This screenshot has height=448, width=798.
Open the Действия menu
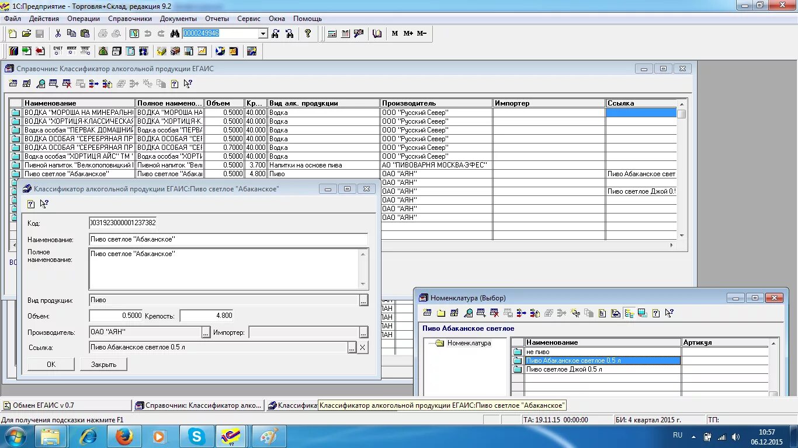pyautogui.click(x=44, y=19)
